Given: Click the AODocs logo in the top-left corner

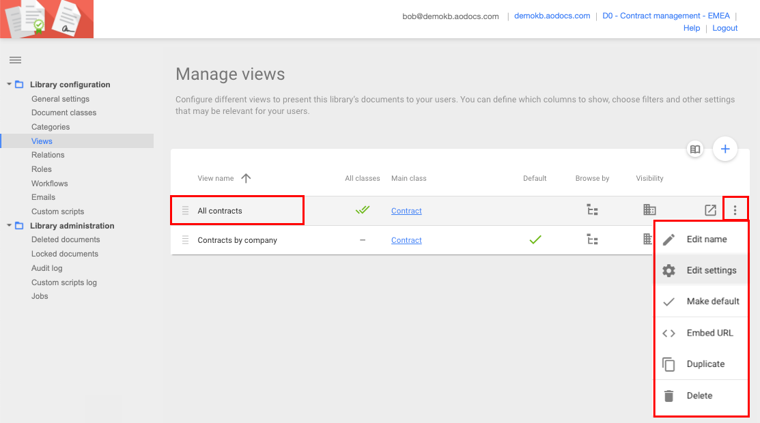Looking at the screenshot, I should click(x=47, y=18).
